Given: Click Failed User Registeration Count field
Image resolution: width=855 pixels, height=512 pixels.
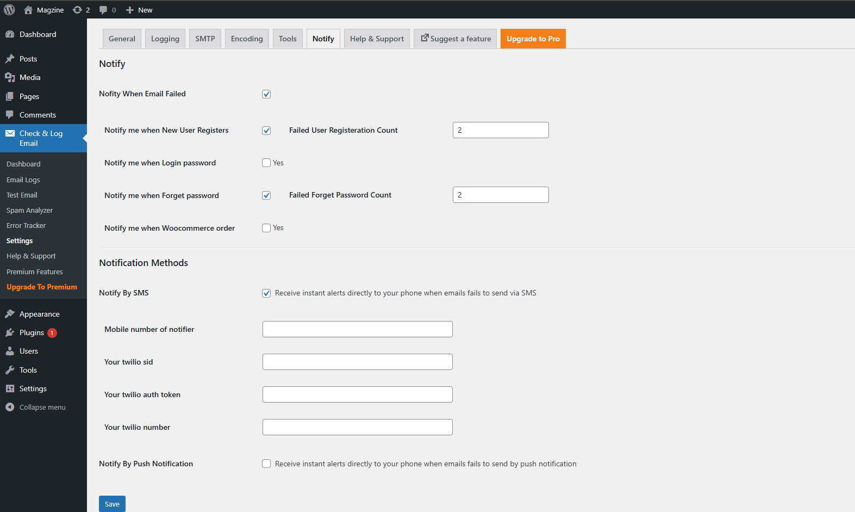Looking at the screenshot, I should click(501, 130).
